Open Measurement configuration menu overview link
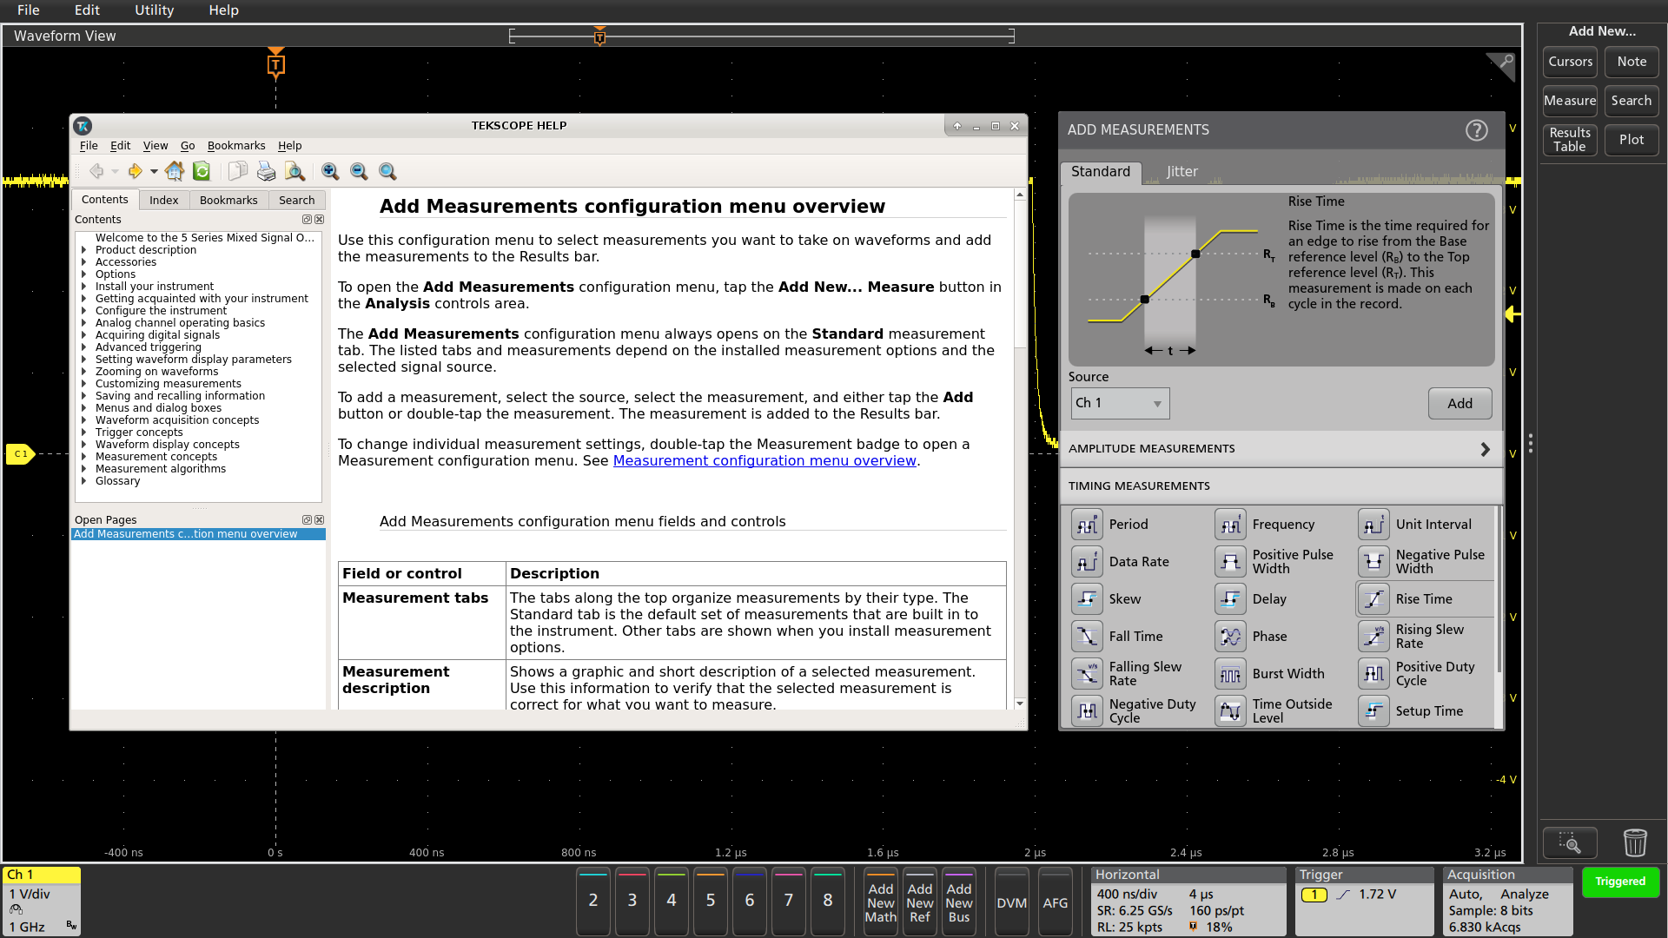This screenshot has height=938, width=1668. point(764,461)
